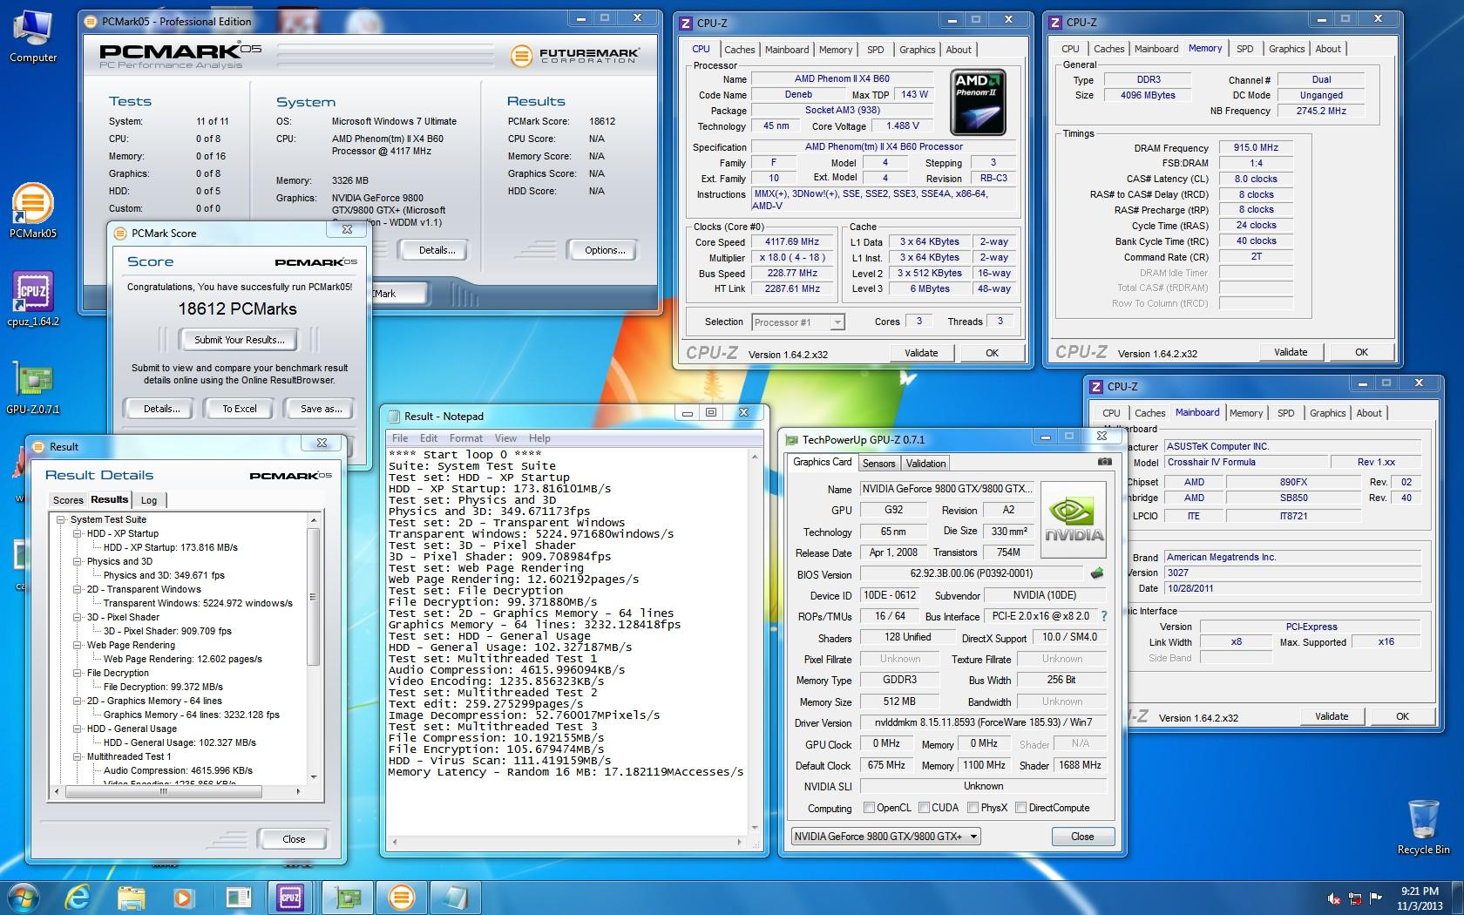The image size is (1464, 915).
Task: Enable the CUDA checkbox in GPU-Z
Action: click(x=924, y=808)
